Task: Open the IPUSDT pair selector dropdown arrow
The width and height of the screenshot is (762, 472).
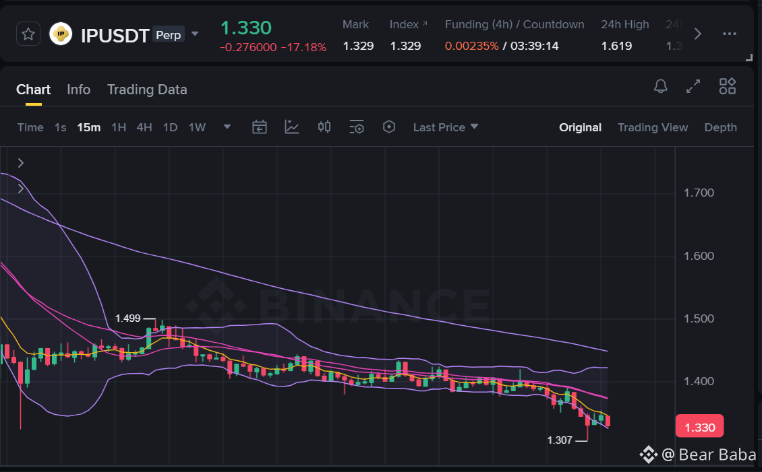Action: (195, 34)
